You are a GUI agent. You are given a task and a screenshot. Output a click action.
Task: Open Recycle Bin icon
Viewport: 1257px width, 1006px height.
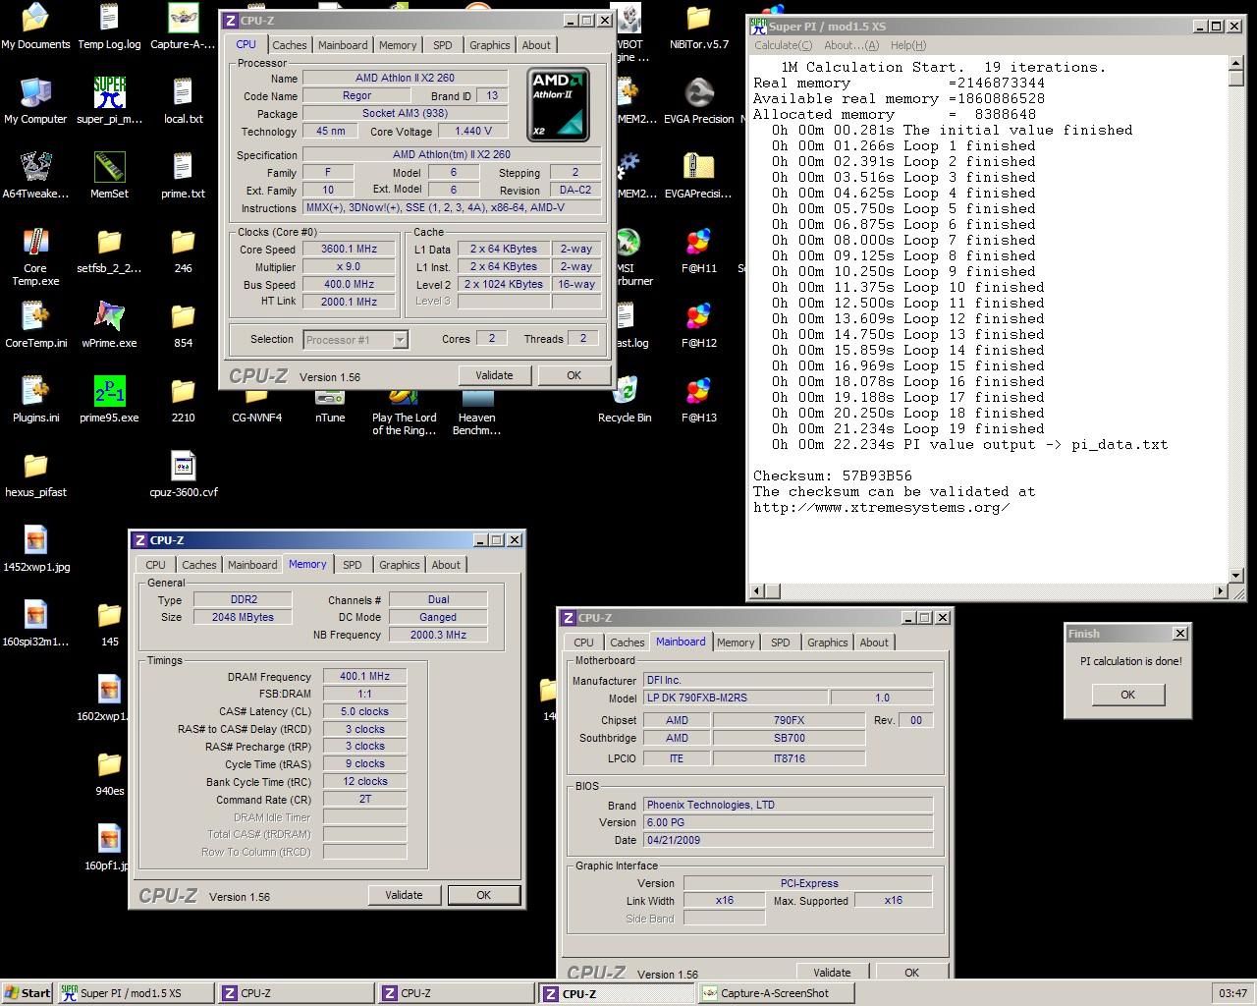tap(625, 400)
